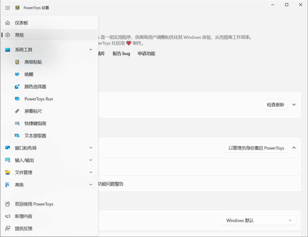
Task: Click the Input/Output category icon
Action: (x=7, y=160)
